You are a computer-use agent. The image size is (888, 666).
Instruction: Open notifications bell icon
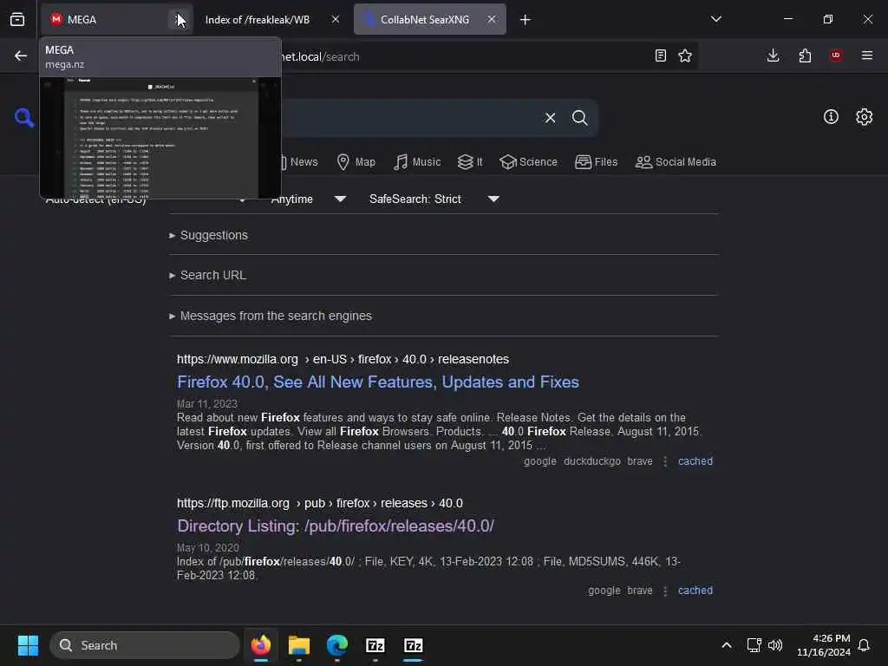864,645
